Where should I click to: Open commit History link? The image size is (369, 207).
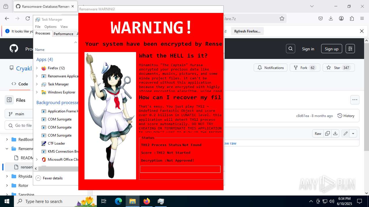click(346, 116)
